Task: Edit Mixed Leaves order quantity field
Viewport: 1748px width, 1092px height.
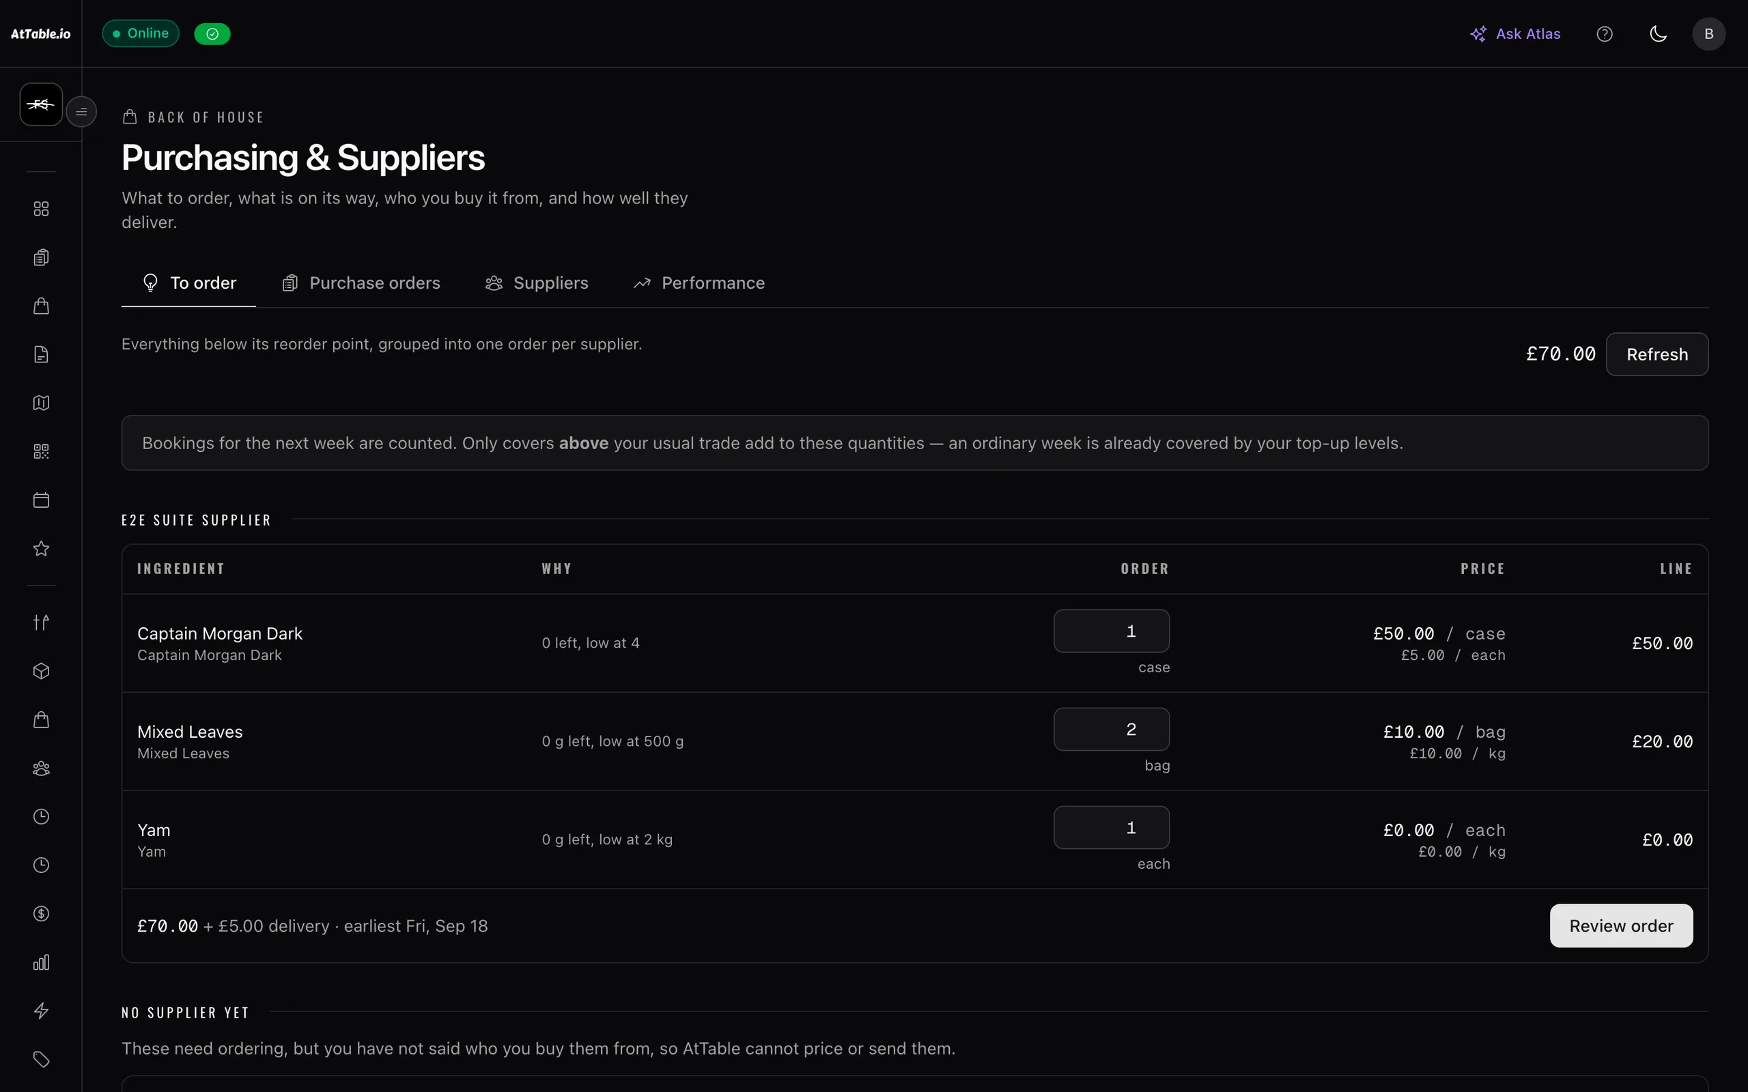Action: (1112, 730)
